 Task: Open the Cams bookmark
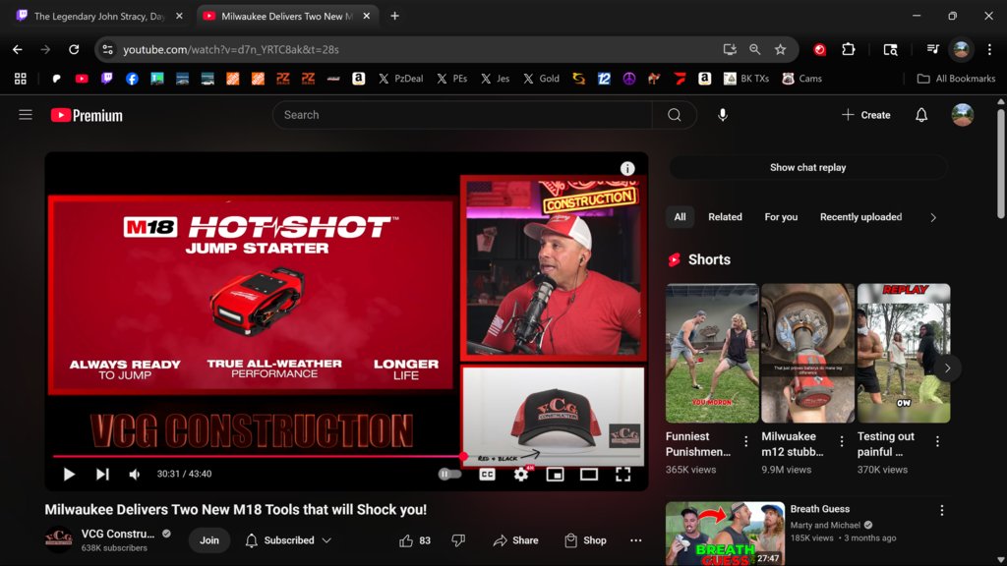[x=802, y=79]
